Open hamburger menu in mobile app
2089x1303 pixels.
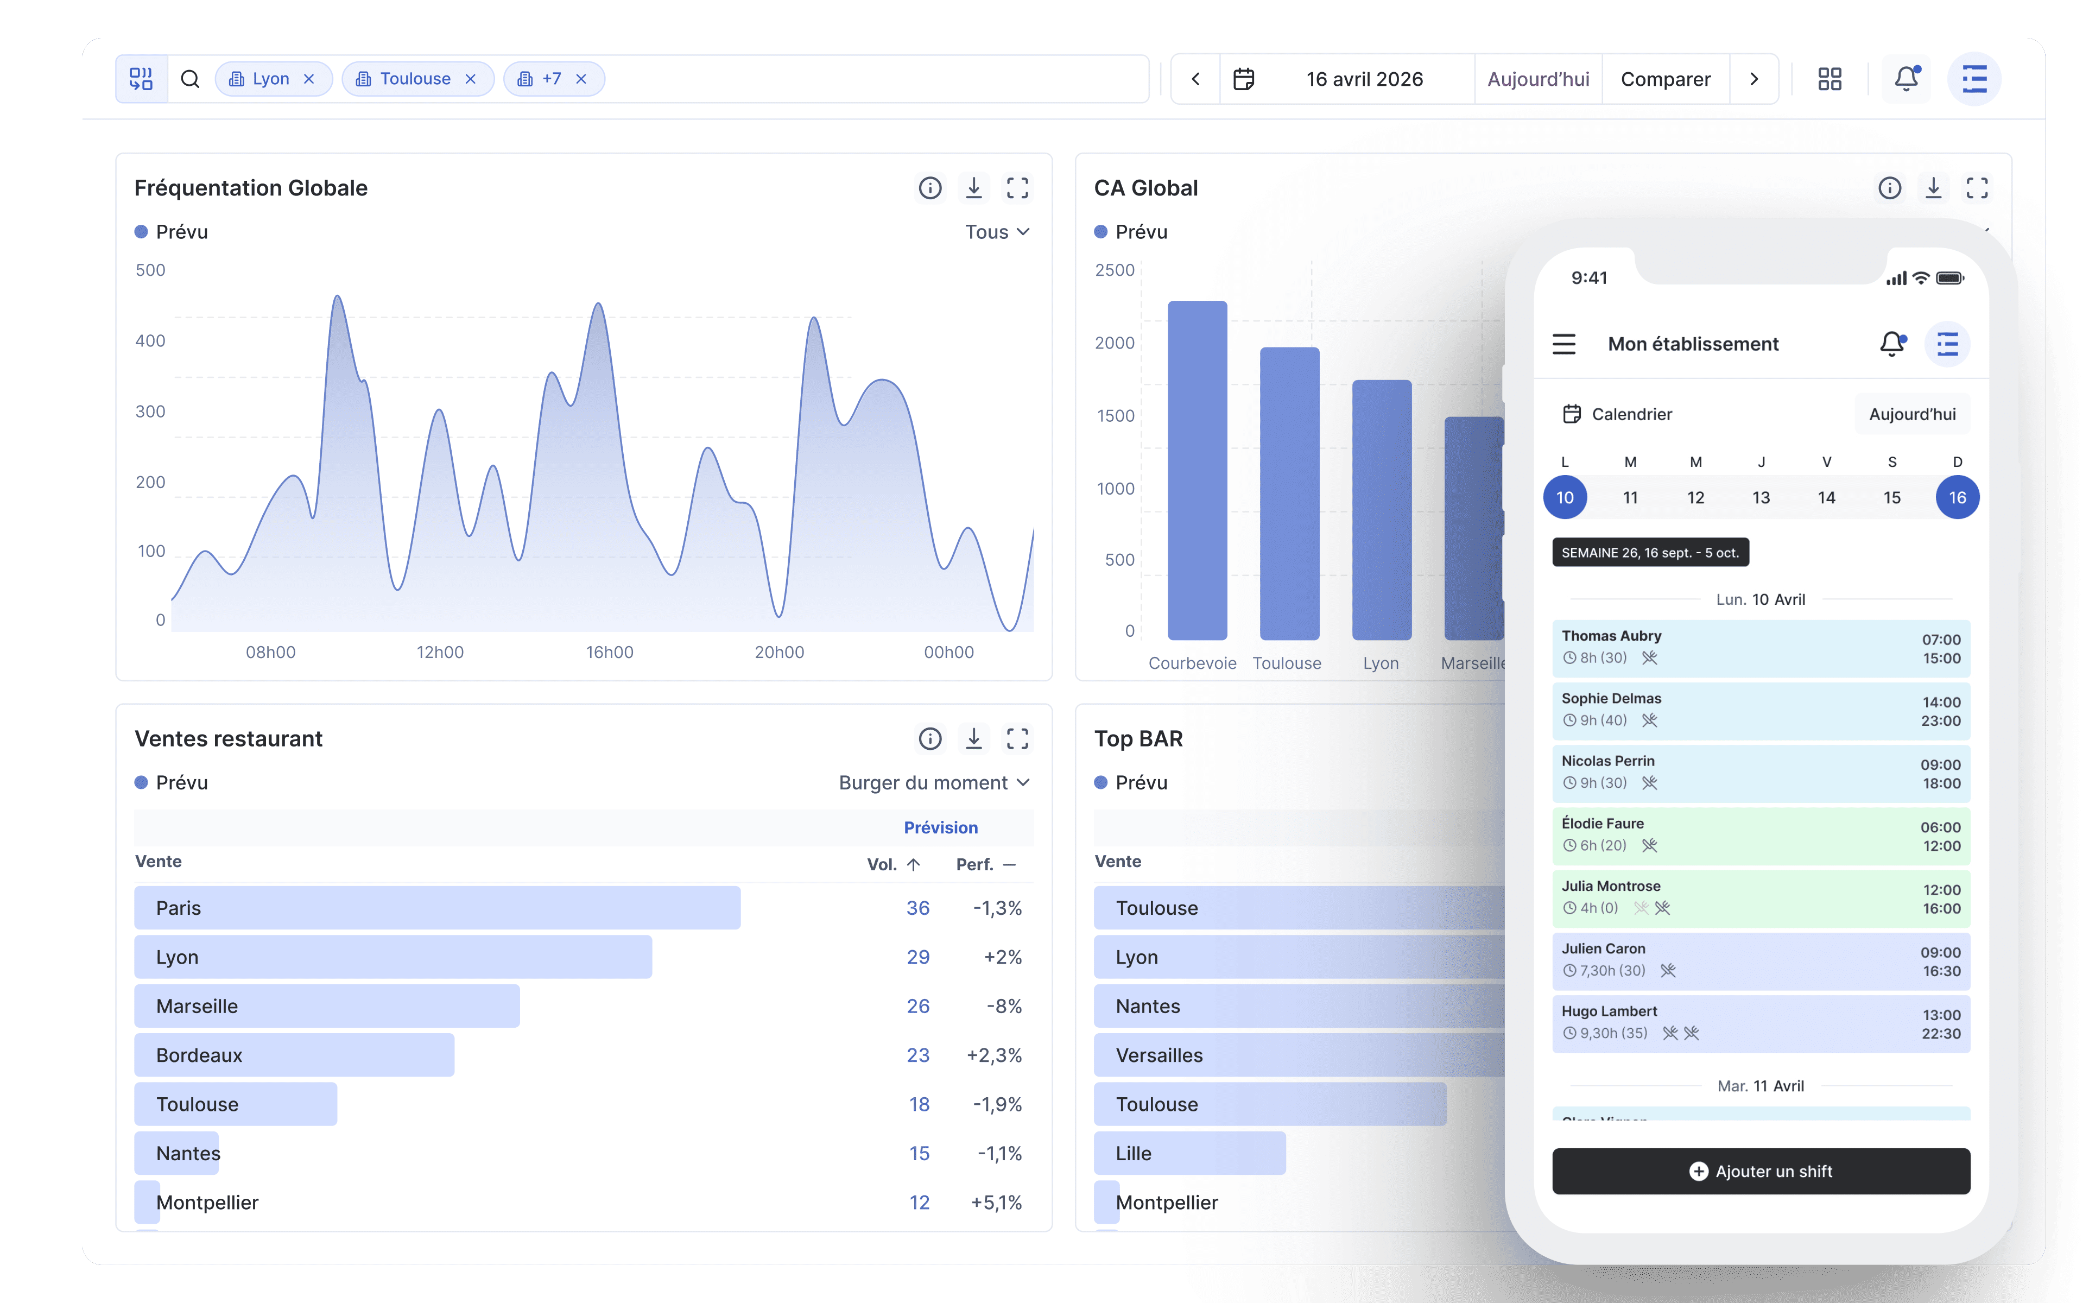[x=1565, y=344]
